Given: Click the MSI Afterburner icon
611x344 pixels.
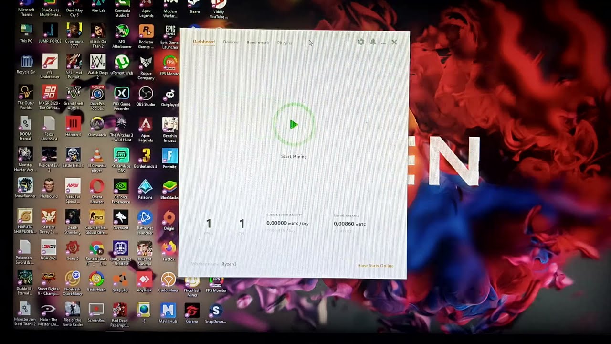Looking at the screenshot, I should (x=122, y=36).
